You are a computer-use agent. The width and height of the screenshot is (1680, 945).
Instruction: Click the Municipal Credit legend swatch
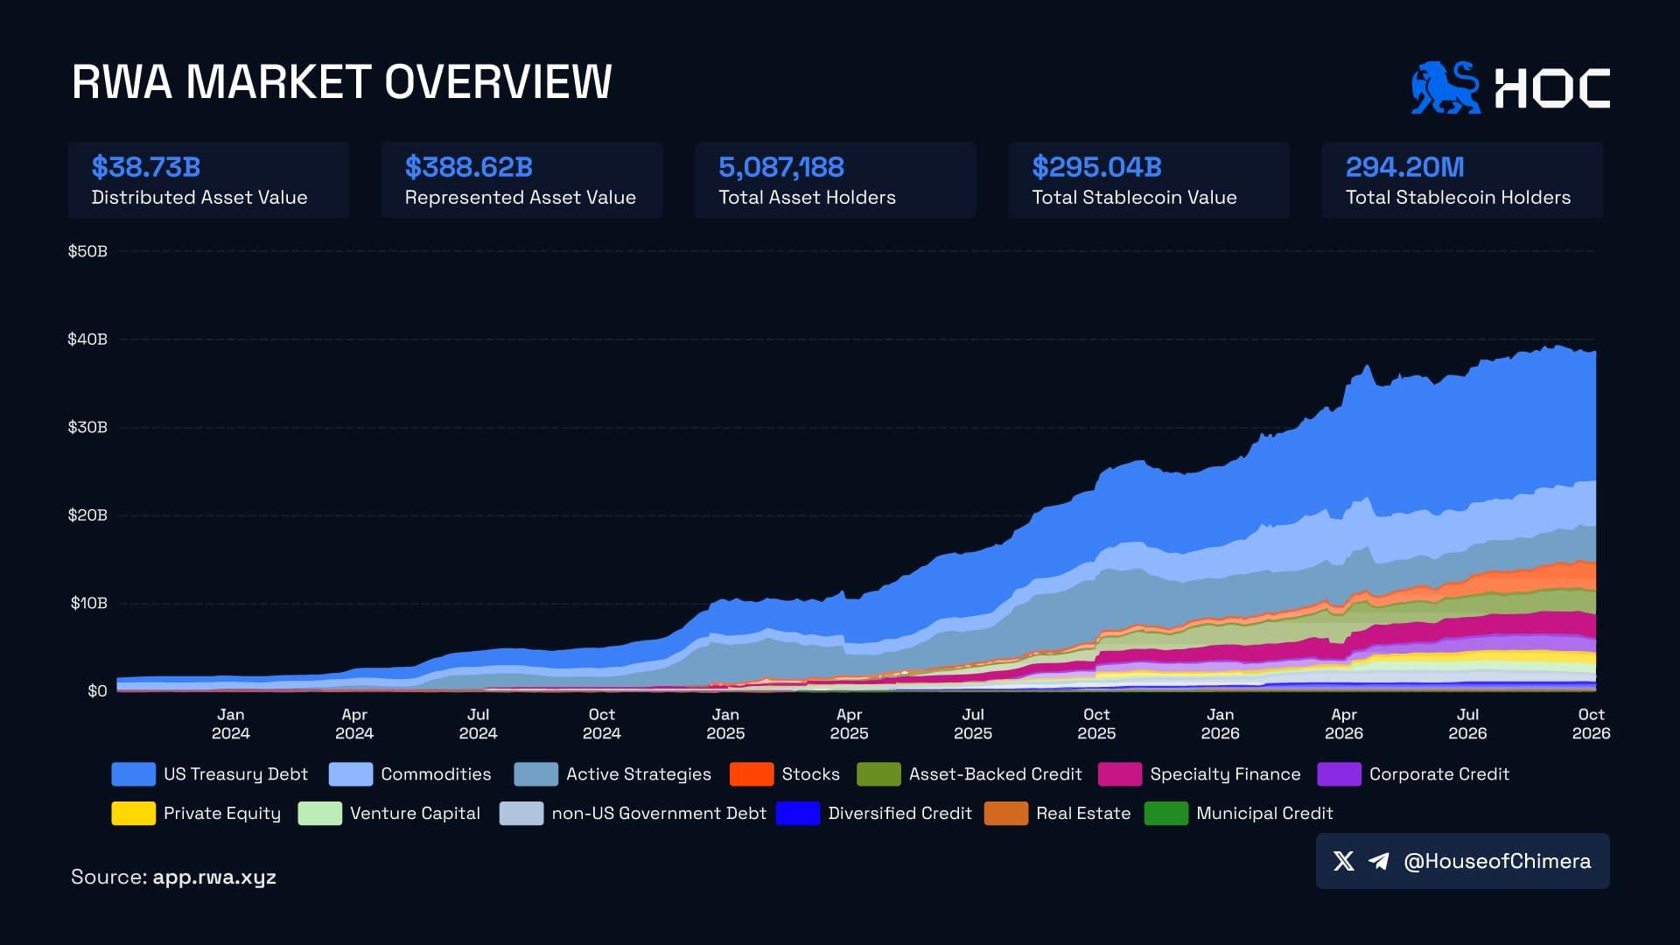(1166, 814)
